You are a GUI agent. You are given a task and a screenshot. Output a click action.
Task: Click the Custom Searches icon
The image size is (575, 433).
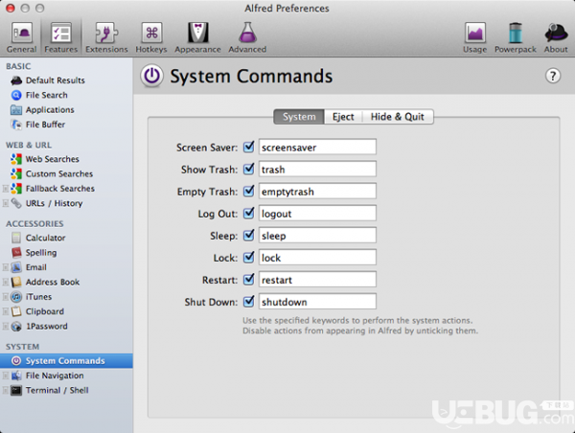16,173
